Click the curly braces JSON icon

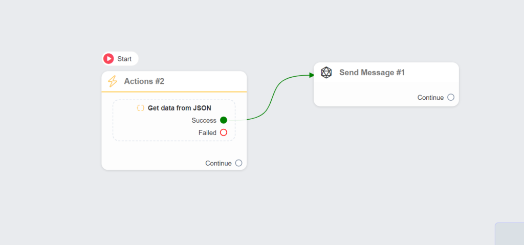pos(140,108)
